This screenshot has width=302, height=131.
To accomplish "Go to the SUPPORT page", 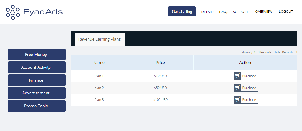I will coord(241,12).
